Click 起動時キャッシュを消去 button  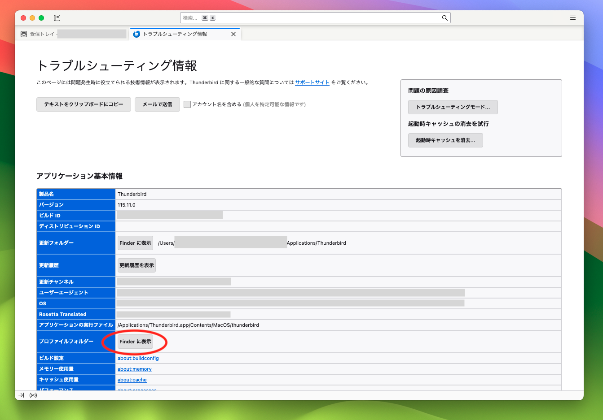pos(445,140)
